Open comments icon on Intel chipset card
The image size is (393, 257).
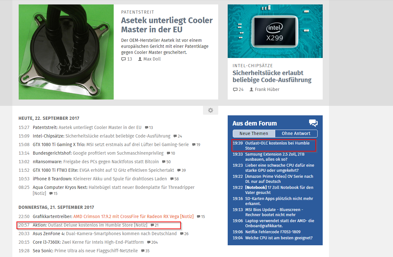click(x=235, y=89)
